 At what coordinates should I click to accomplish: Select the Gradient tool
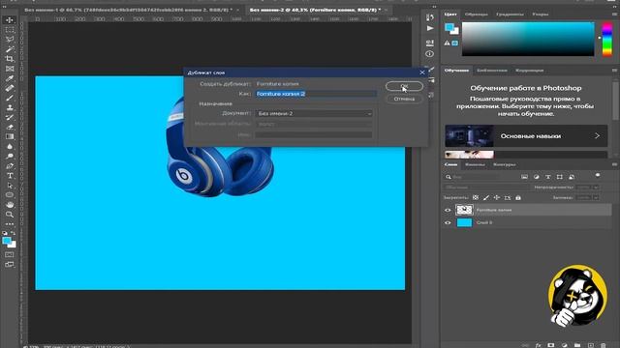10,136
